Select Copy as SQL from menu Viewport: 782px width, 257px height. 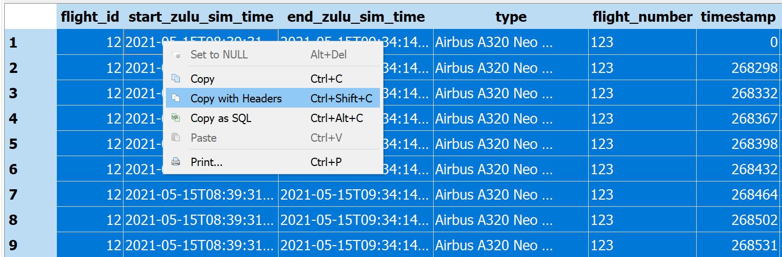[x=221, y=118]
